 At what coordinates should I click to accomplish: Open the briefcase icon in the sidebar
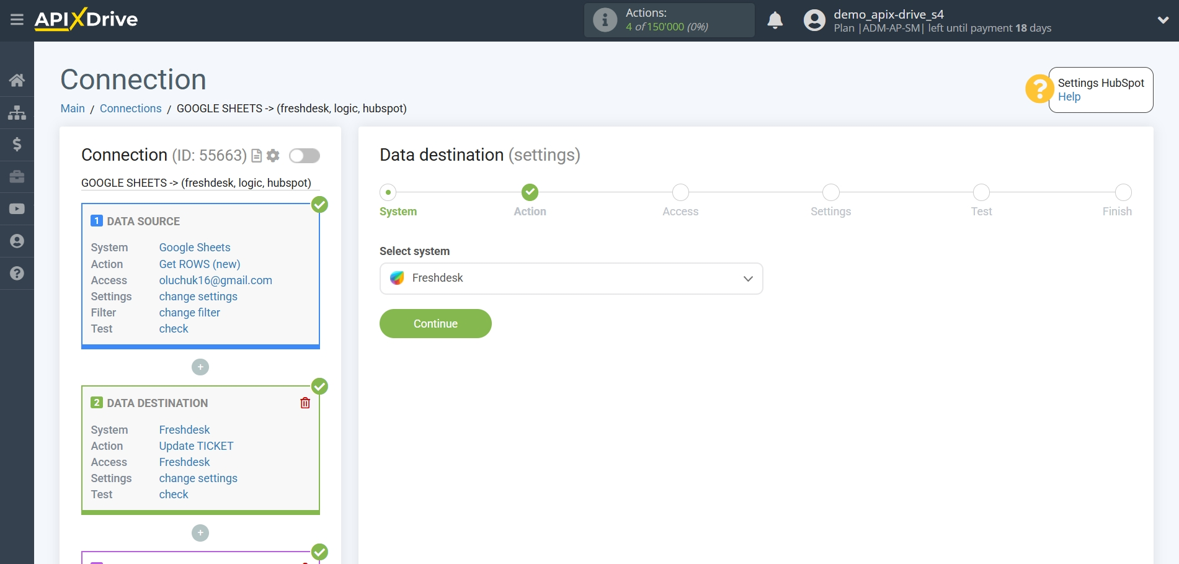[x=17, y=177]
